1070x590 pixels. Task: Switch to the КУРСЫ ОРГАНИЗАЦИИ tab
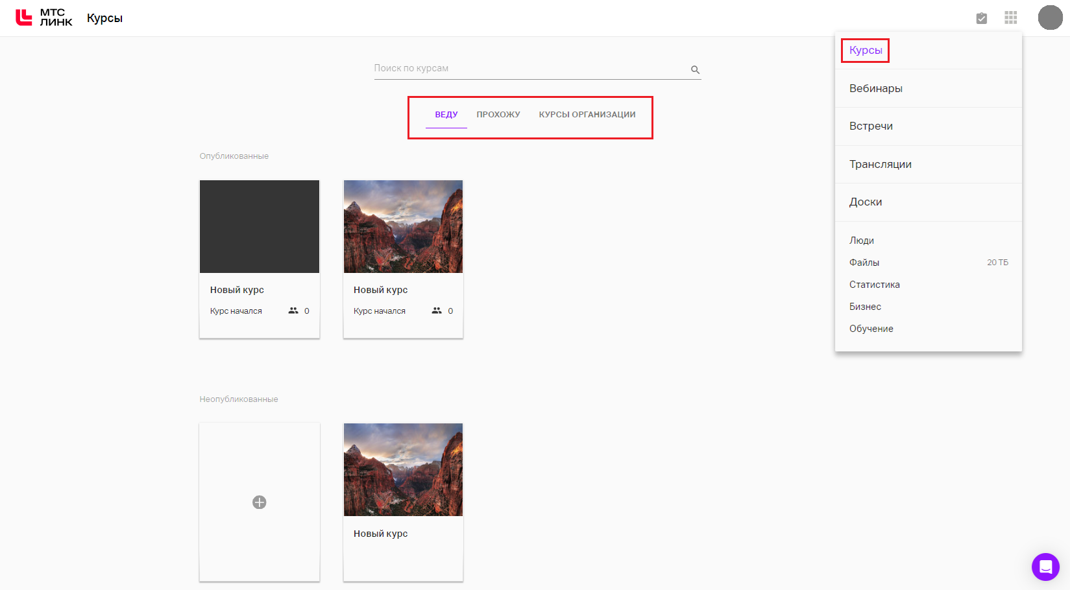pos(587,115)
